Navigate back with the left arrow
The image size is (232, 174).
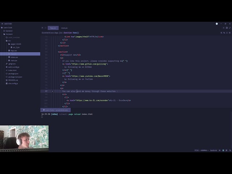point(42,28)
